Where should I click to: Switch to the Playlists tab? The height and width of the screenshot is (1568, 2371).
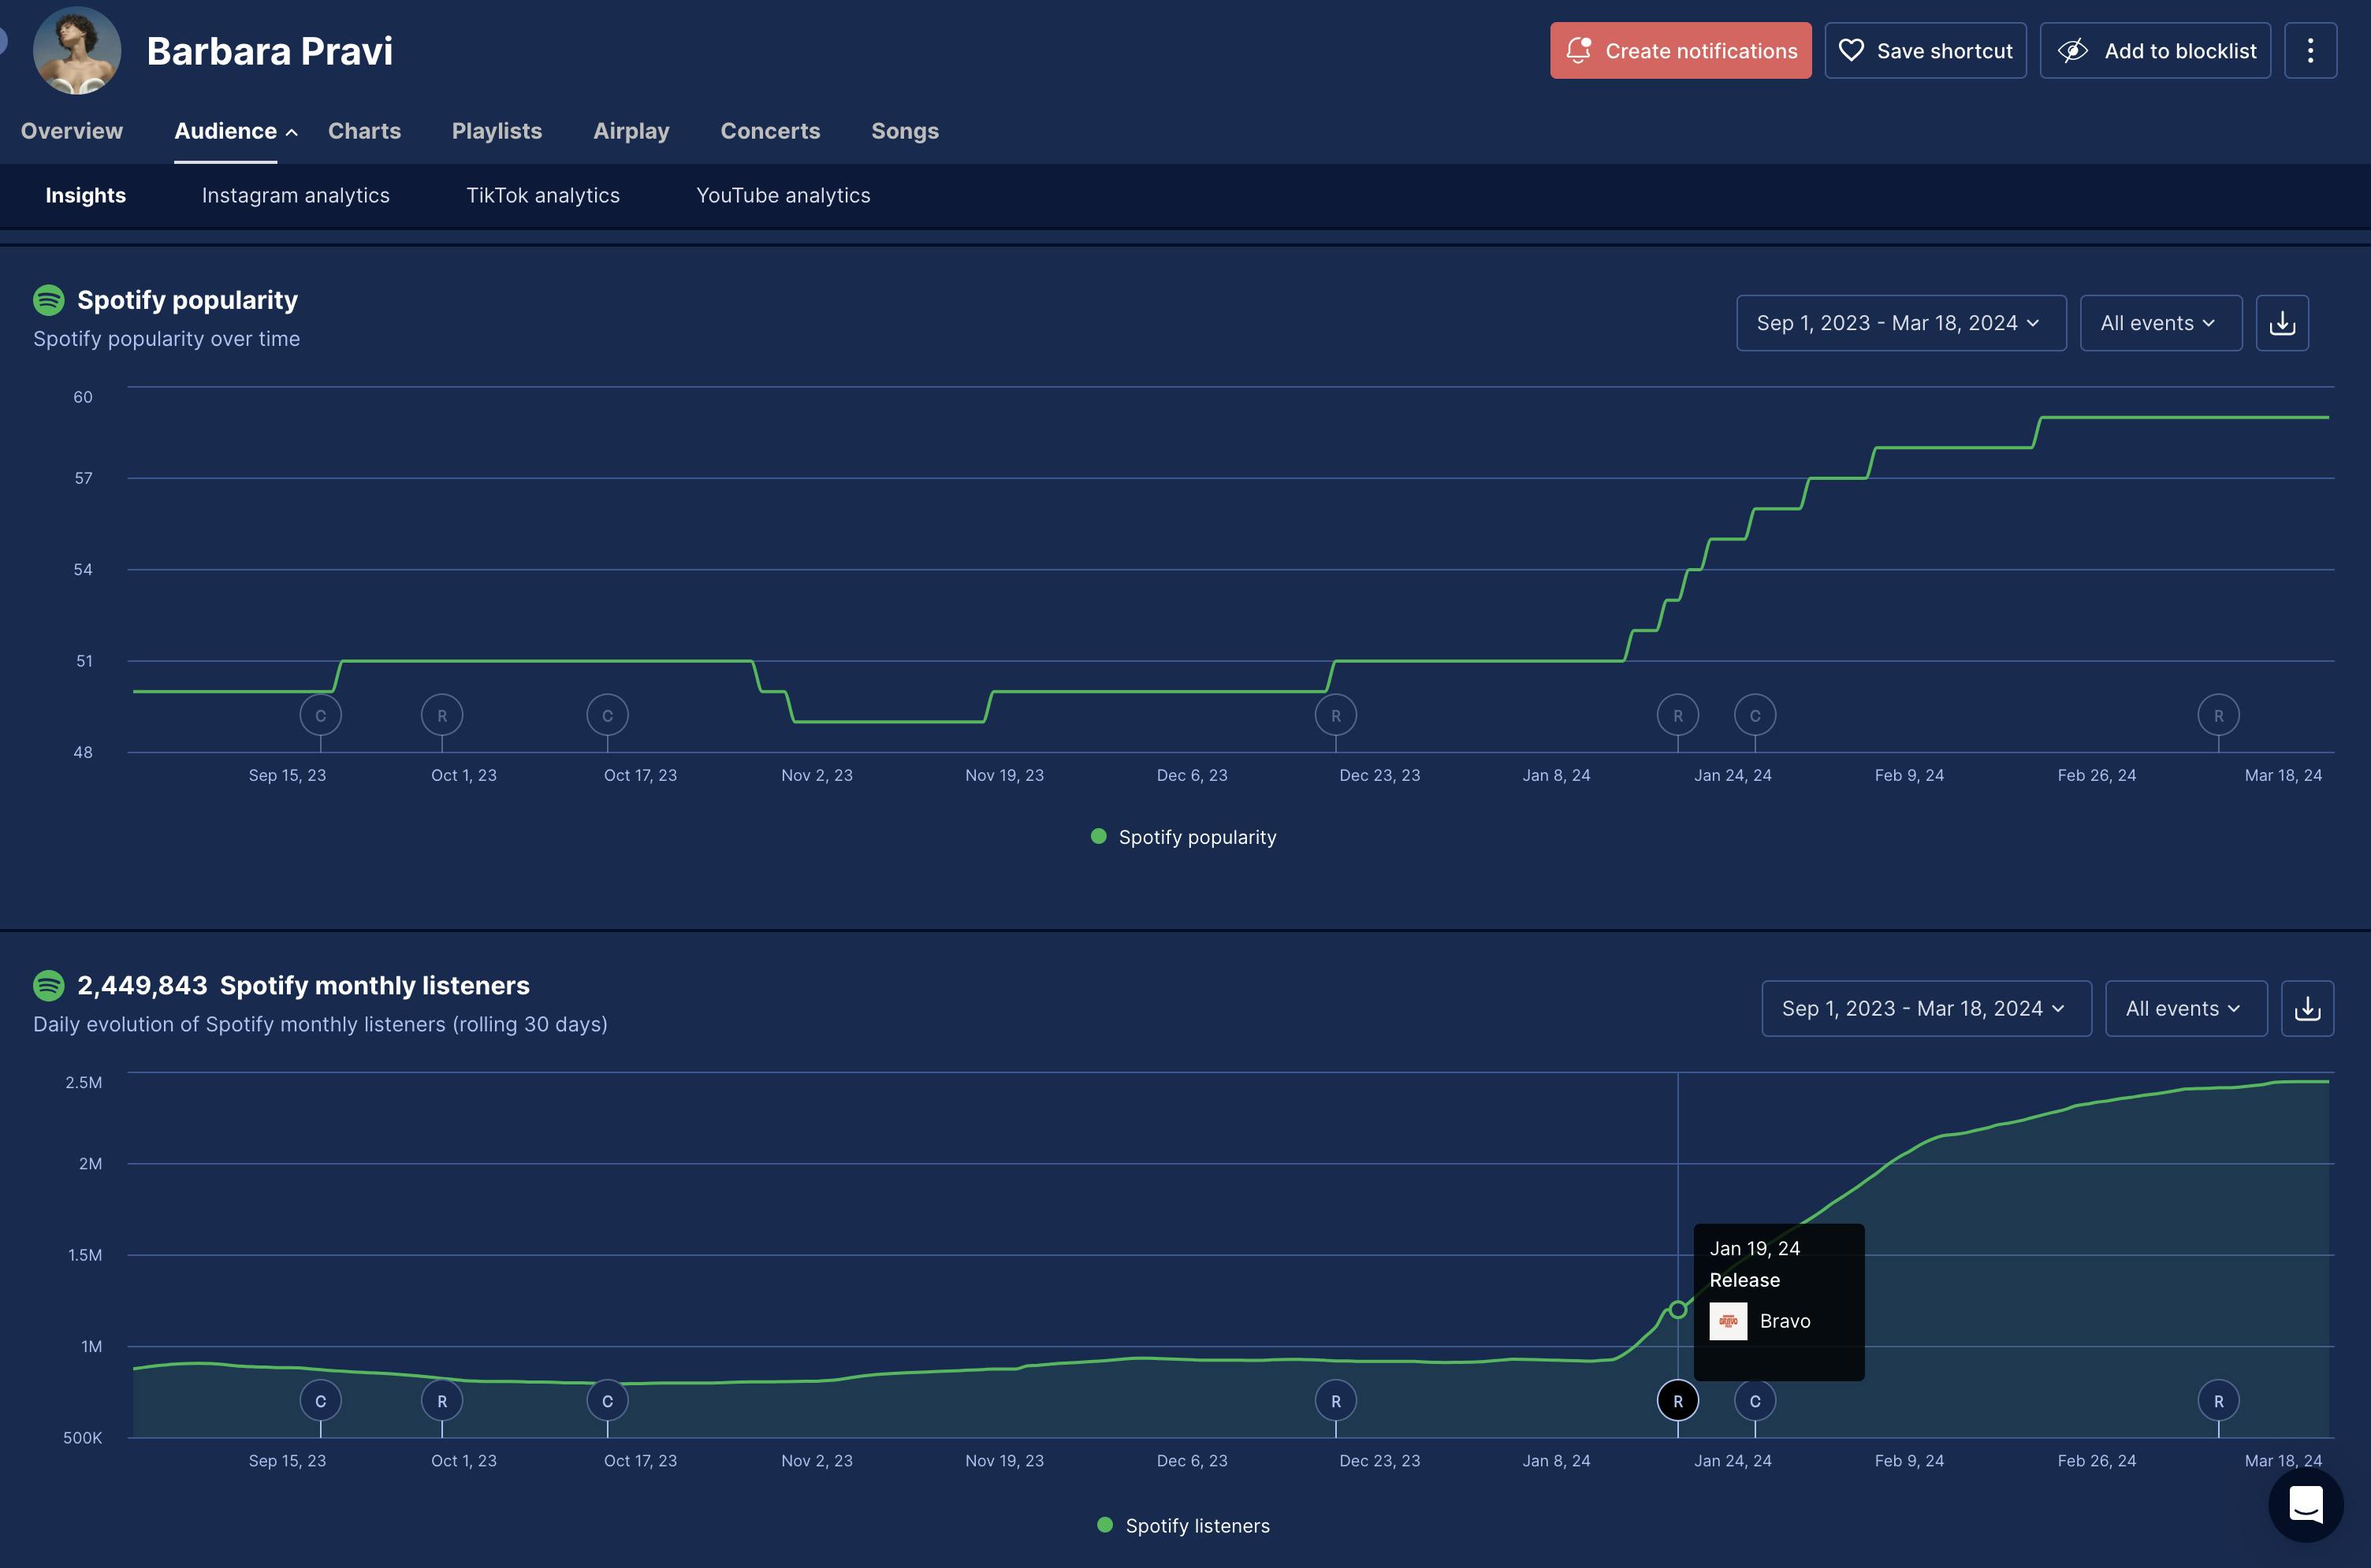[497, 131]
